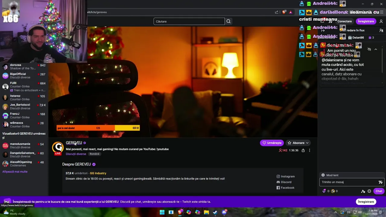This screenshot has height=217, width=386.
Task: Open the Facebook social link
Action: point(285,188)
